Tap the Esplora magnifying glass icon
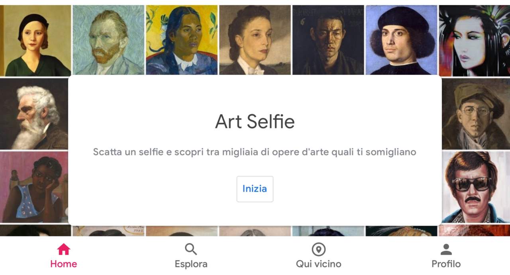The image size is (510, 275). 191,249
